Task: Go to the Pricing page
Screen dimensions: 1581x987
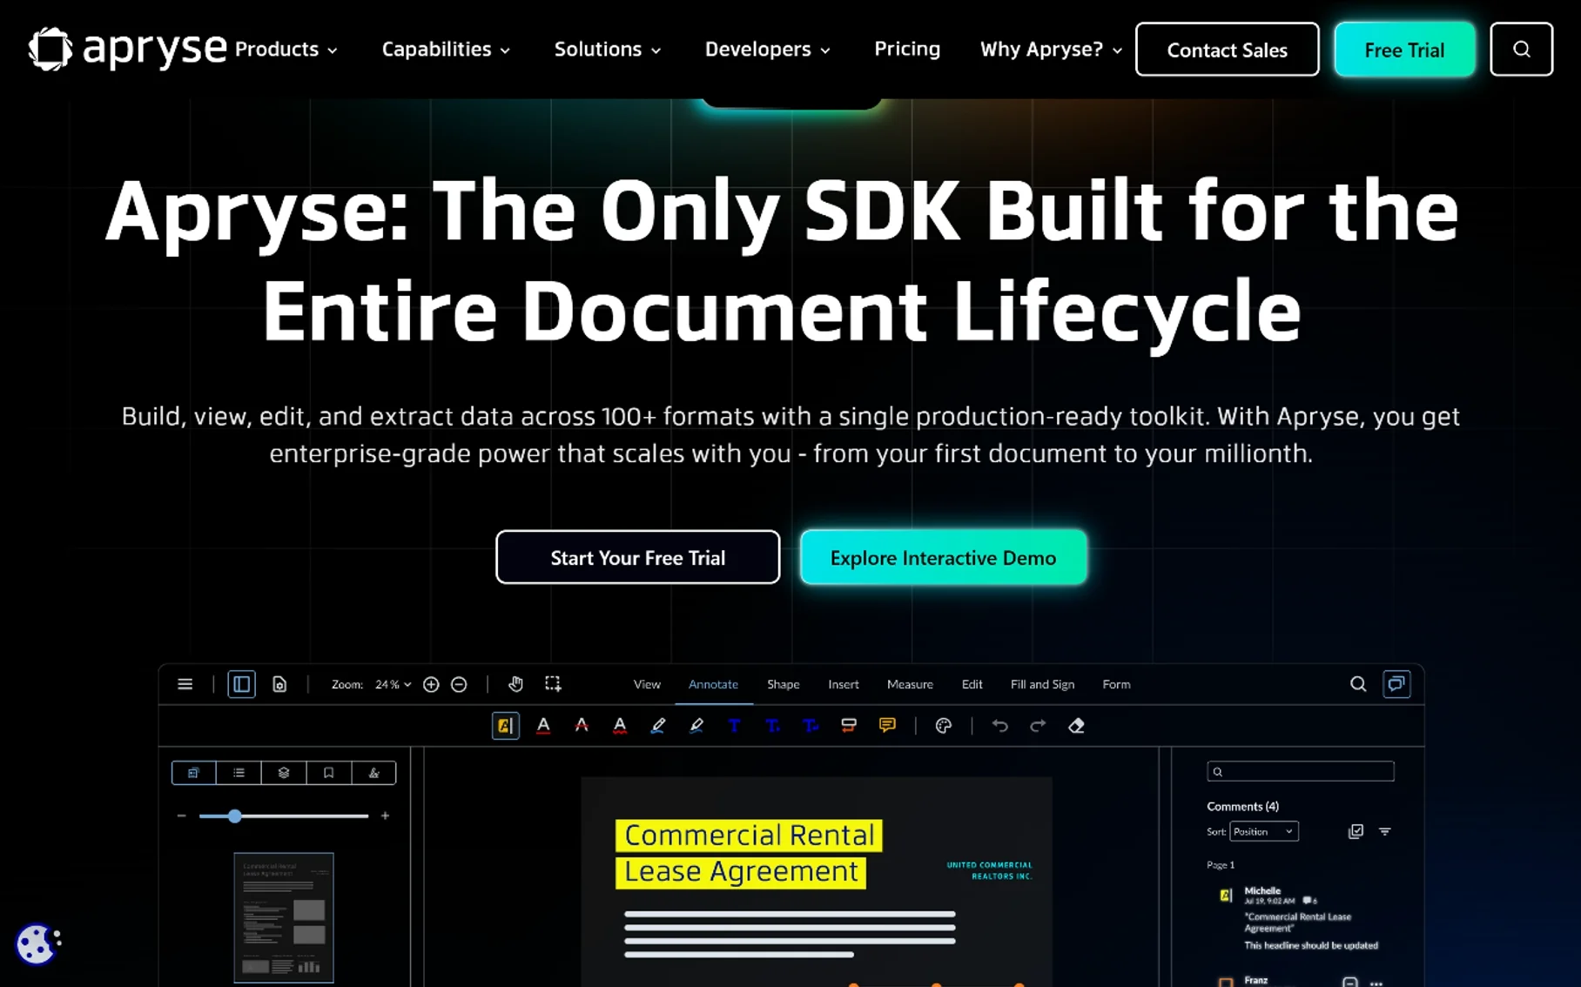Action: (x=907, y=49)
